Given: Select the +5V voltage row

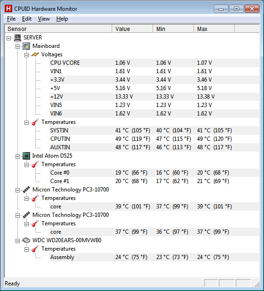Looking at the screenshot, I should [x=154, y=88].
